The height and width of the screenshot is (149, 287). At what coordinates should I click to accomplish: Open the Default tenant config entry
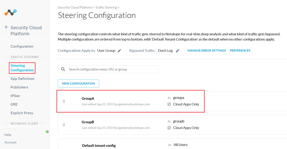tap(99, 146)
